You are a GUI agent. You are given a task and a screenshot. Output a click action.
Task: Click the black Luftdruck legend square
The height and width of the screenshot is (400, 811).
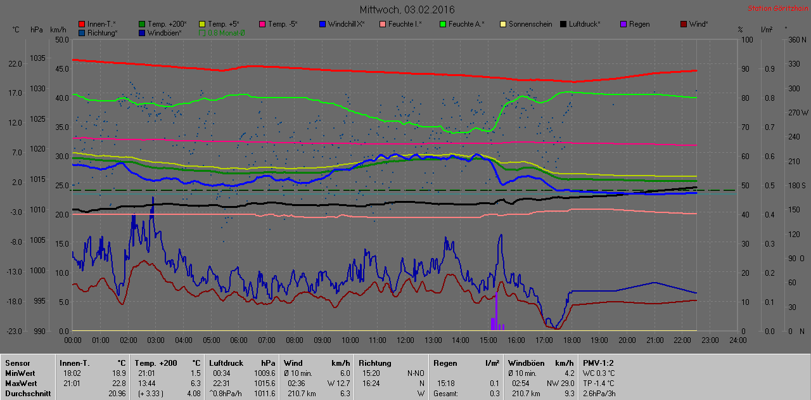(563, 24)
